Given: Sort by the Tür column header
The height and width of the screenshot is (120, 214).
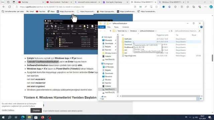Looking at the screenshot, I should 177,35.
